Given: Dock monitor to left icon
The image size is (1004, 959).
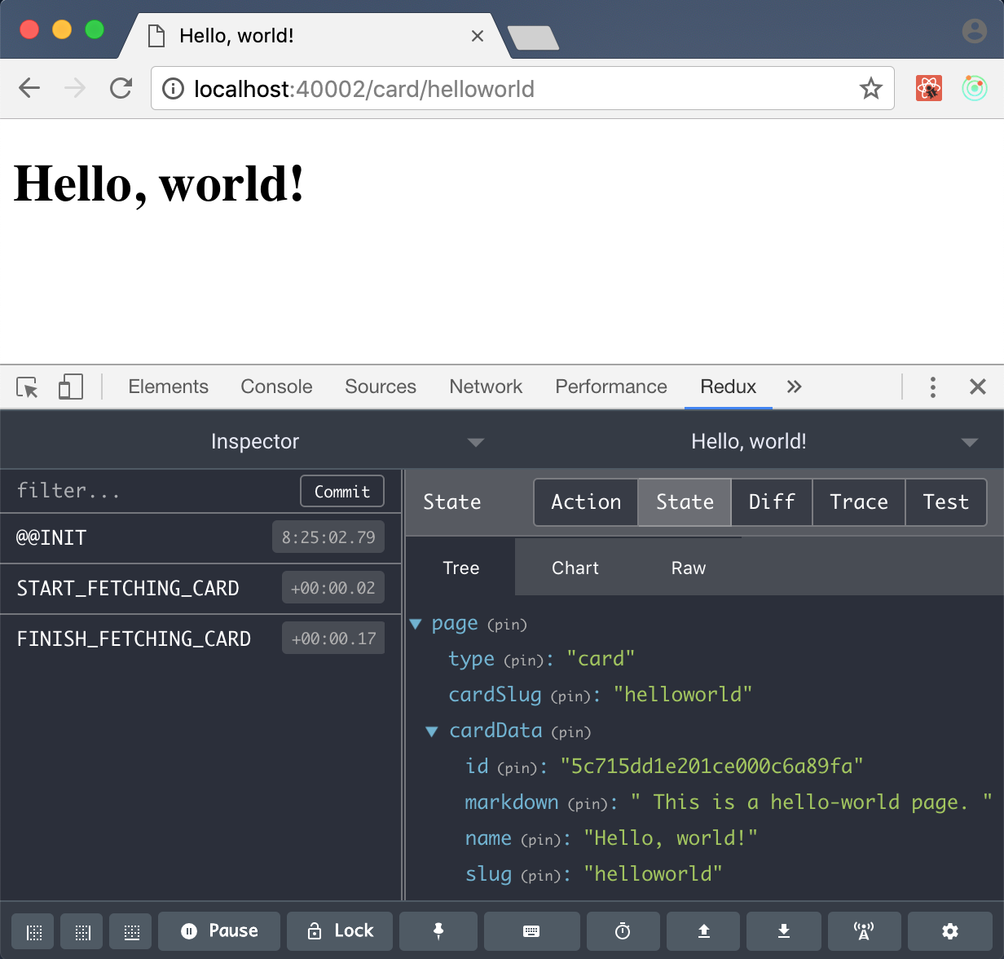Looking at the screenshot, I should pyautogui.click(x=34, y=932).
